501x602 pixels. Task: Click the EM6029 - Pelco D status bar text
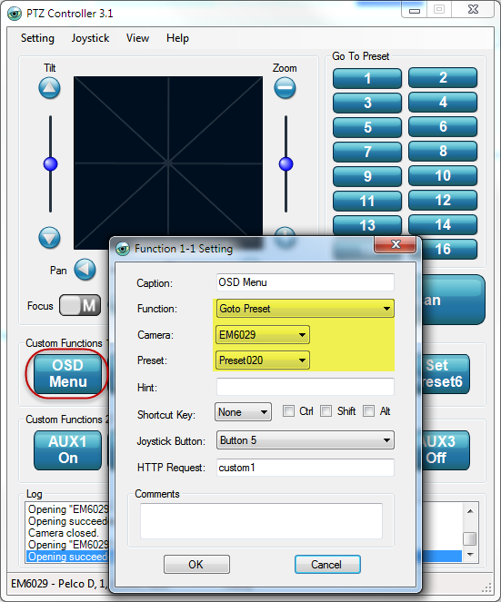coord(58,584)
